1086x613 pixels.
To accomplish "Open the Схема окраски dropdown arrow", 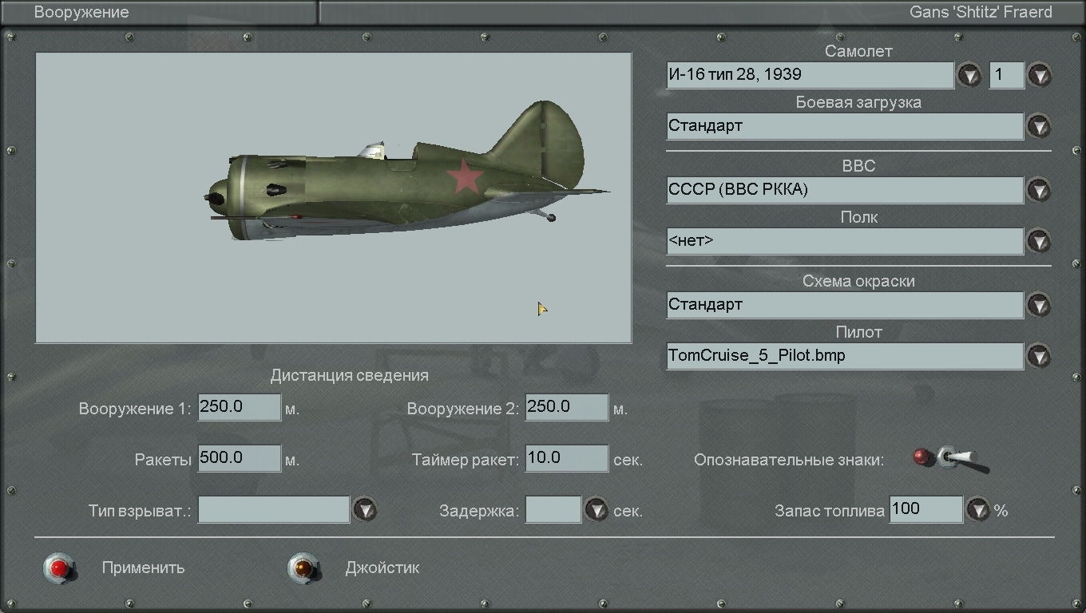I will click(x=1039, y=305).
